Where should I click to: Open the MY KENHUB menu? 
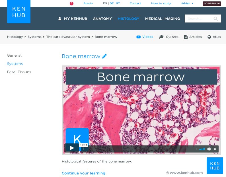pyautogui.click(x=75, y=18)
